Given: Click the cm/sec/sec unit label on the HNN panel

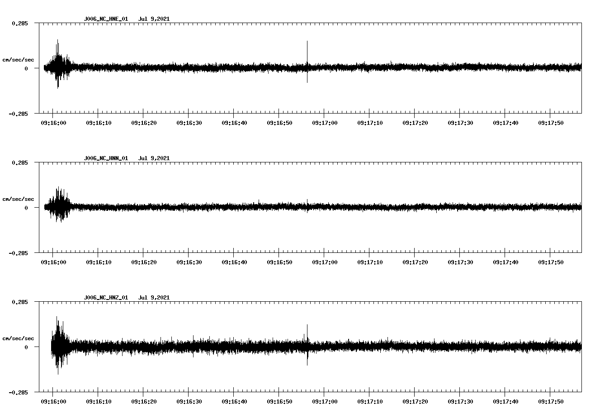Looking at the screenshot, I should coord(19,199).
